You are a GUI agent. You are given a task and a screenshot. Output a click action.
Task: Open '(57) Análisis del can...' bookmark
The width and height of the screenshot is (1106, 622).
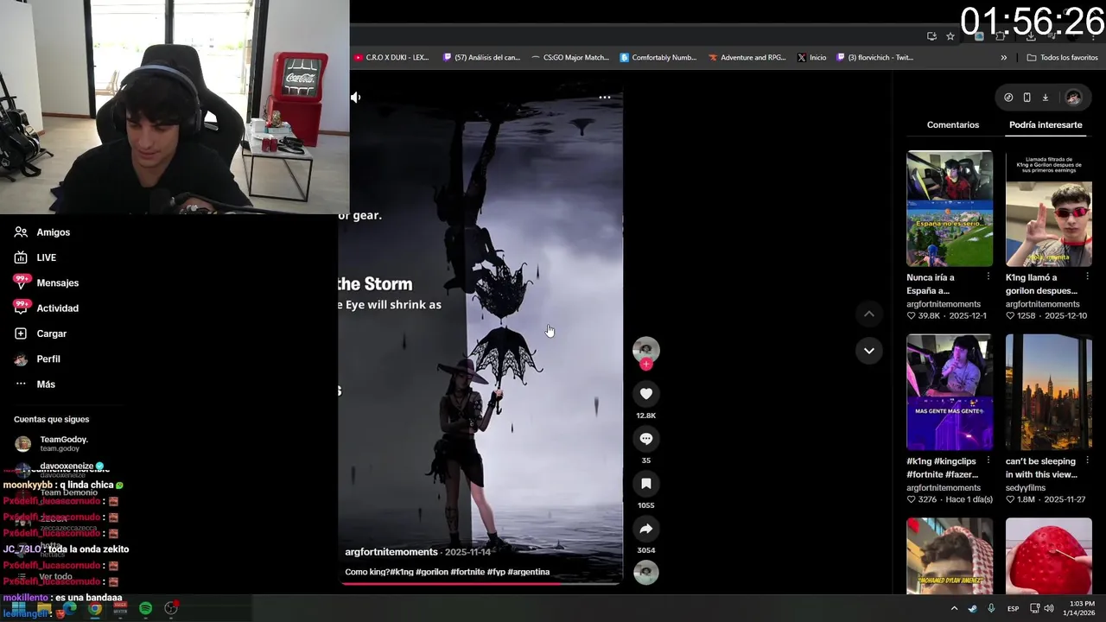481,58
